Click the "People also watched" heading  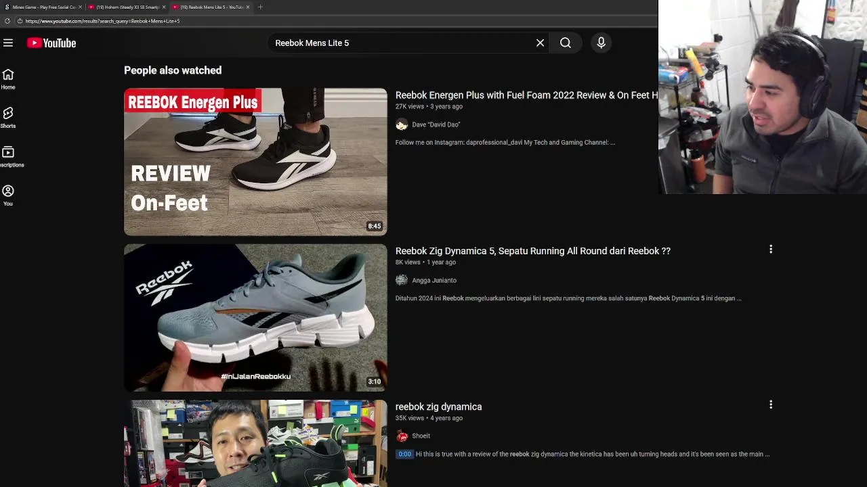pyautogui.click(x=173, y=70)
